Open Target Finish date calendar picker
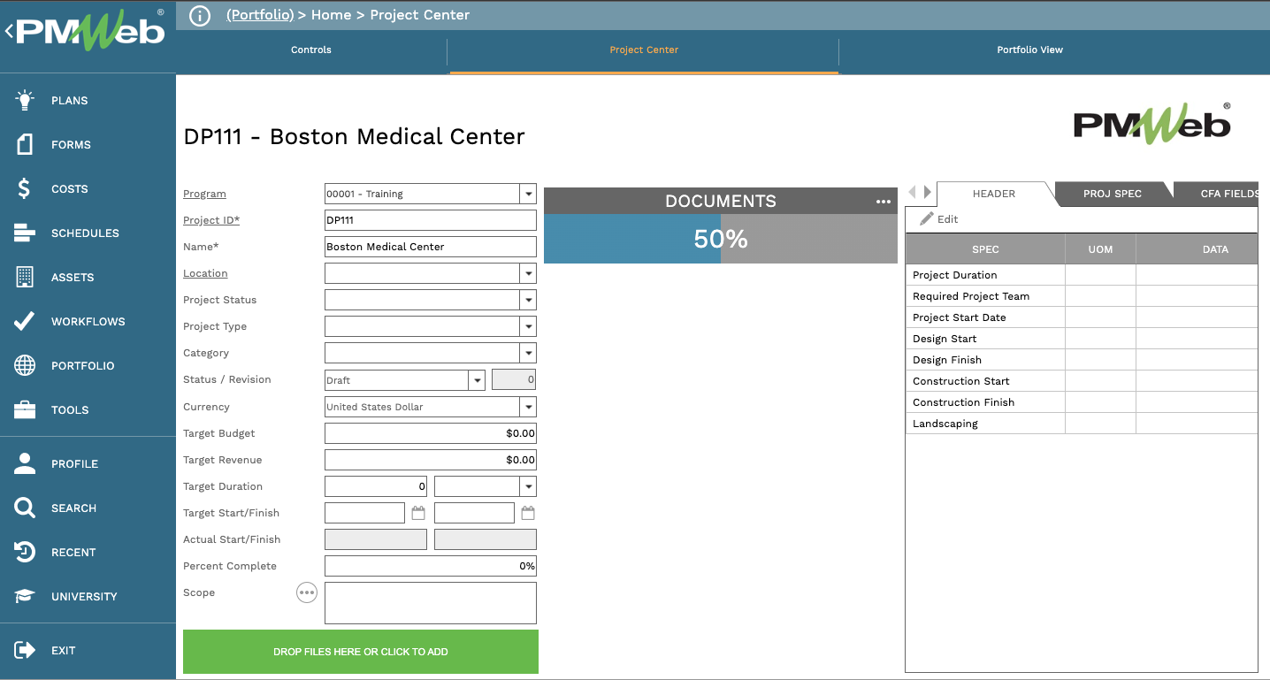Screen dimensions: 1270x680 [x=528, y=513]
